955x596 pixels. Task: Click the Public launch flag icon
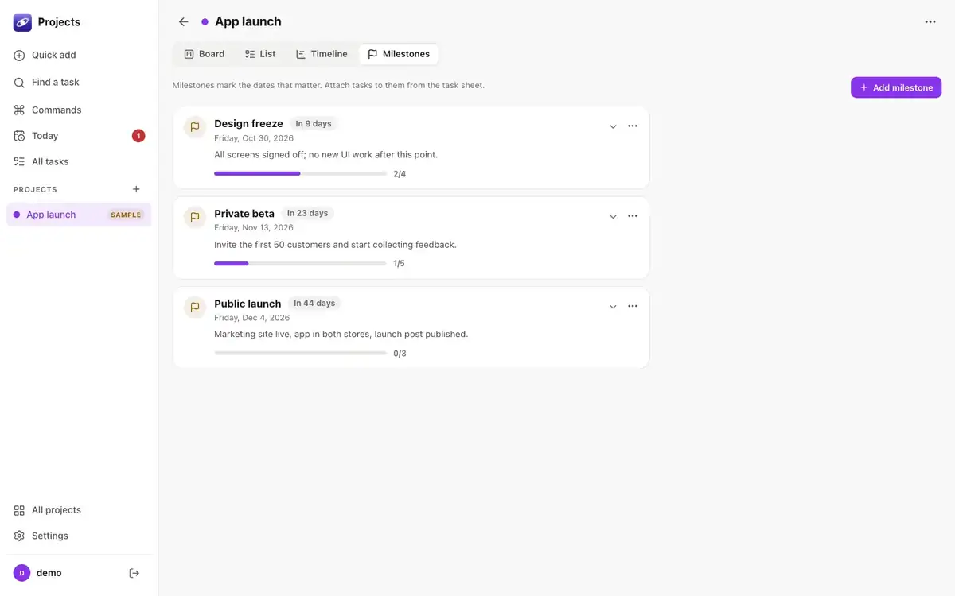pos(195,307)
